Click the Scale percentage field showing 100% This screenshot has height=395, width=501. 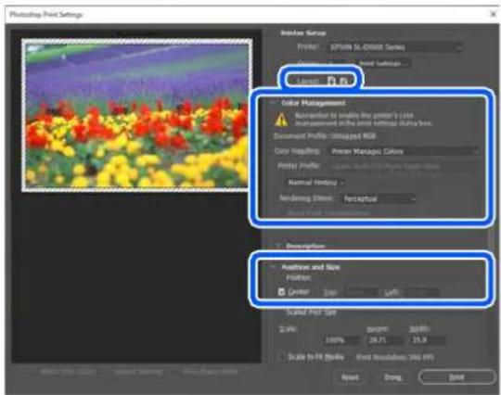point(341,340)
